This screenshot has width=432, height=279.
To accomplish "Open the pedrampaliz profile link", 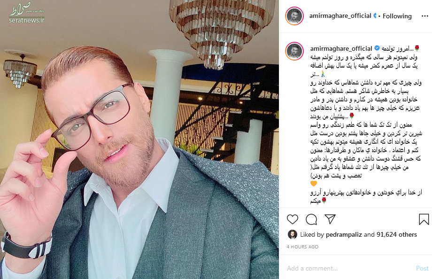I will pyautogui.click(x=344, y=235).
